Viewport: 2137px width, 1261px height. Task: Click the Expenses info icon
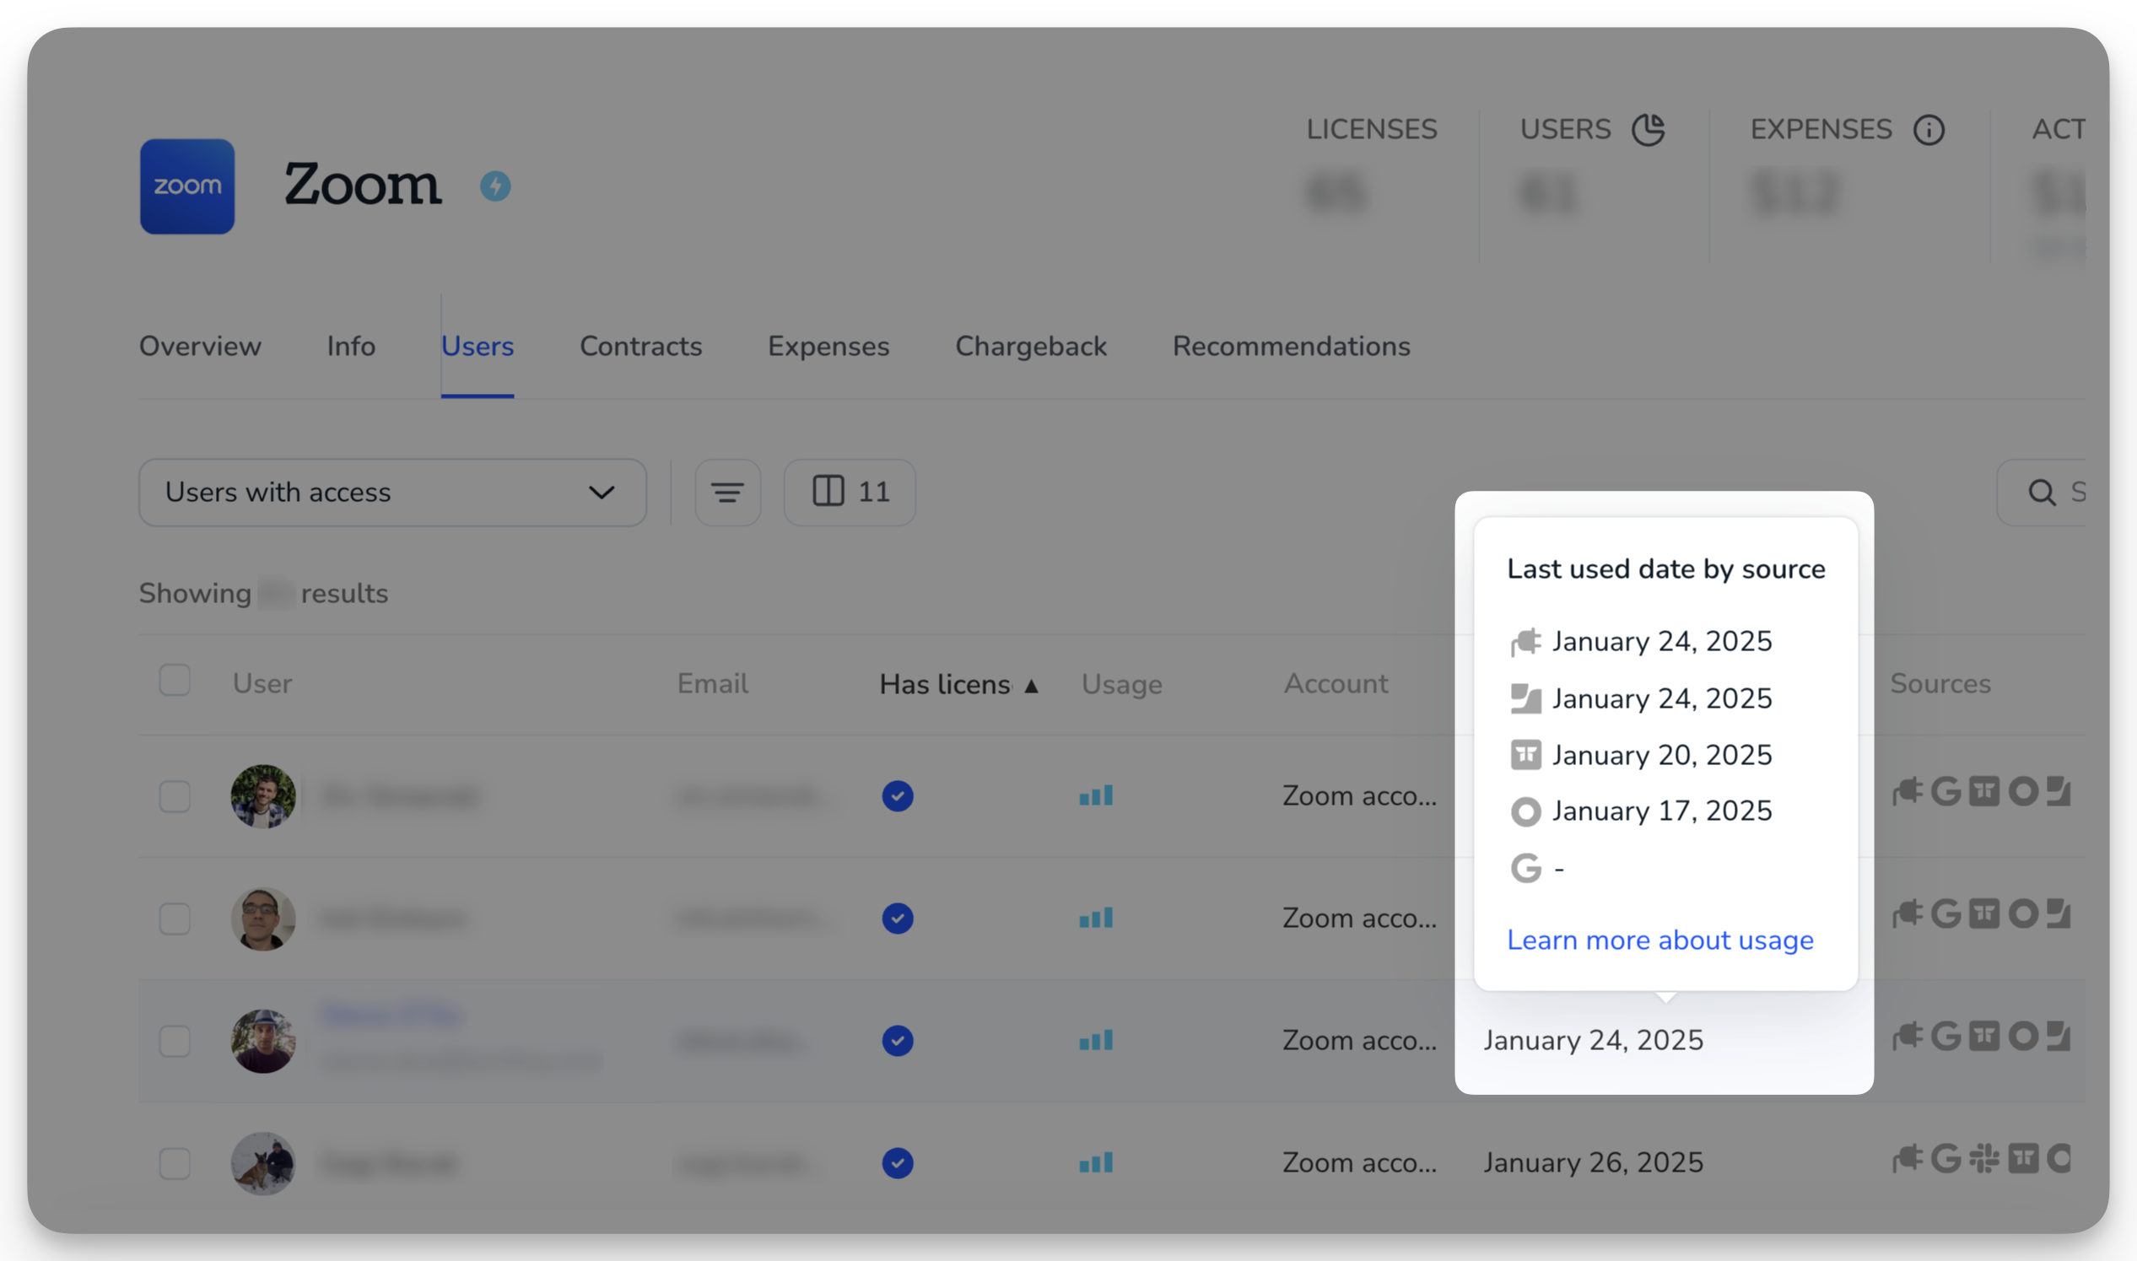pyautogui.click(x=1929, y=130)
